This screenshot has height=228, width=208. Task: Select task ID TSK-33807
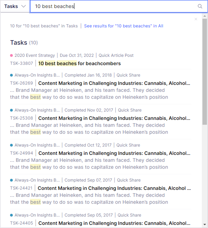coord(21,63)
